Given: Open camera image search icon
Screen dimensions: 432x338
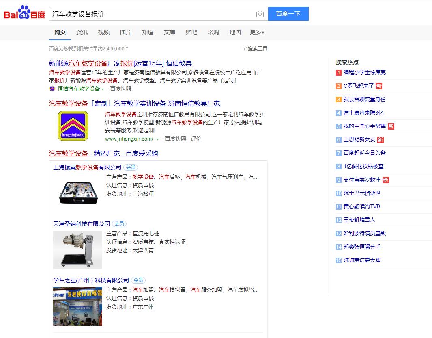Looking at the screenshot, I should coord(260,14).
